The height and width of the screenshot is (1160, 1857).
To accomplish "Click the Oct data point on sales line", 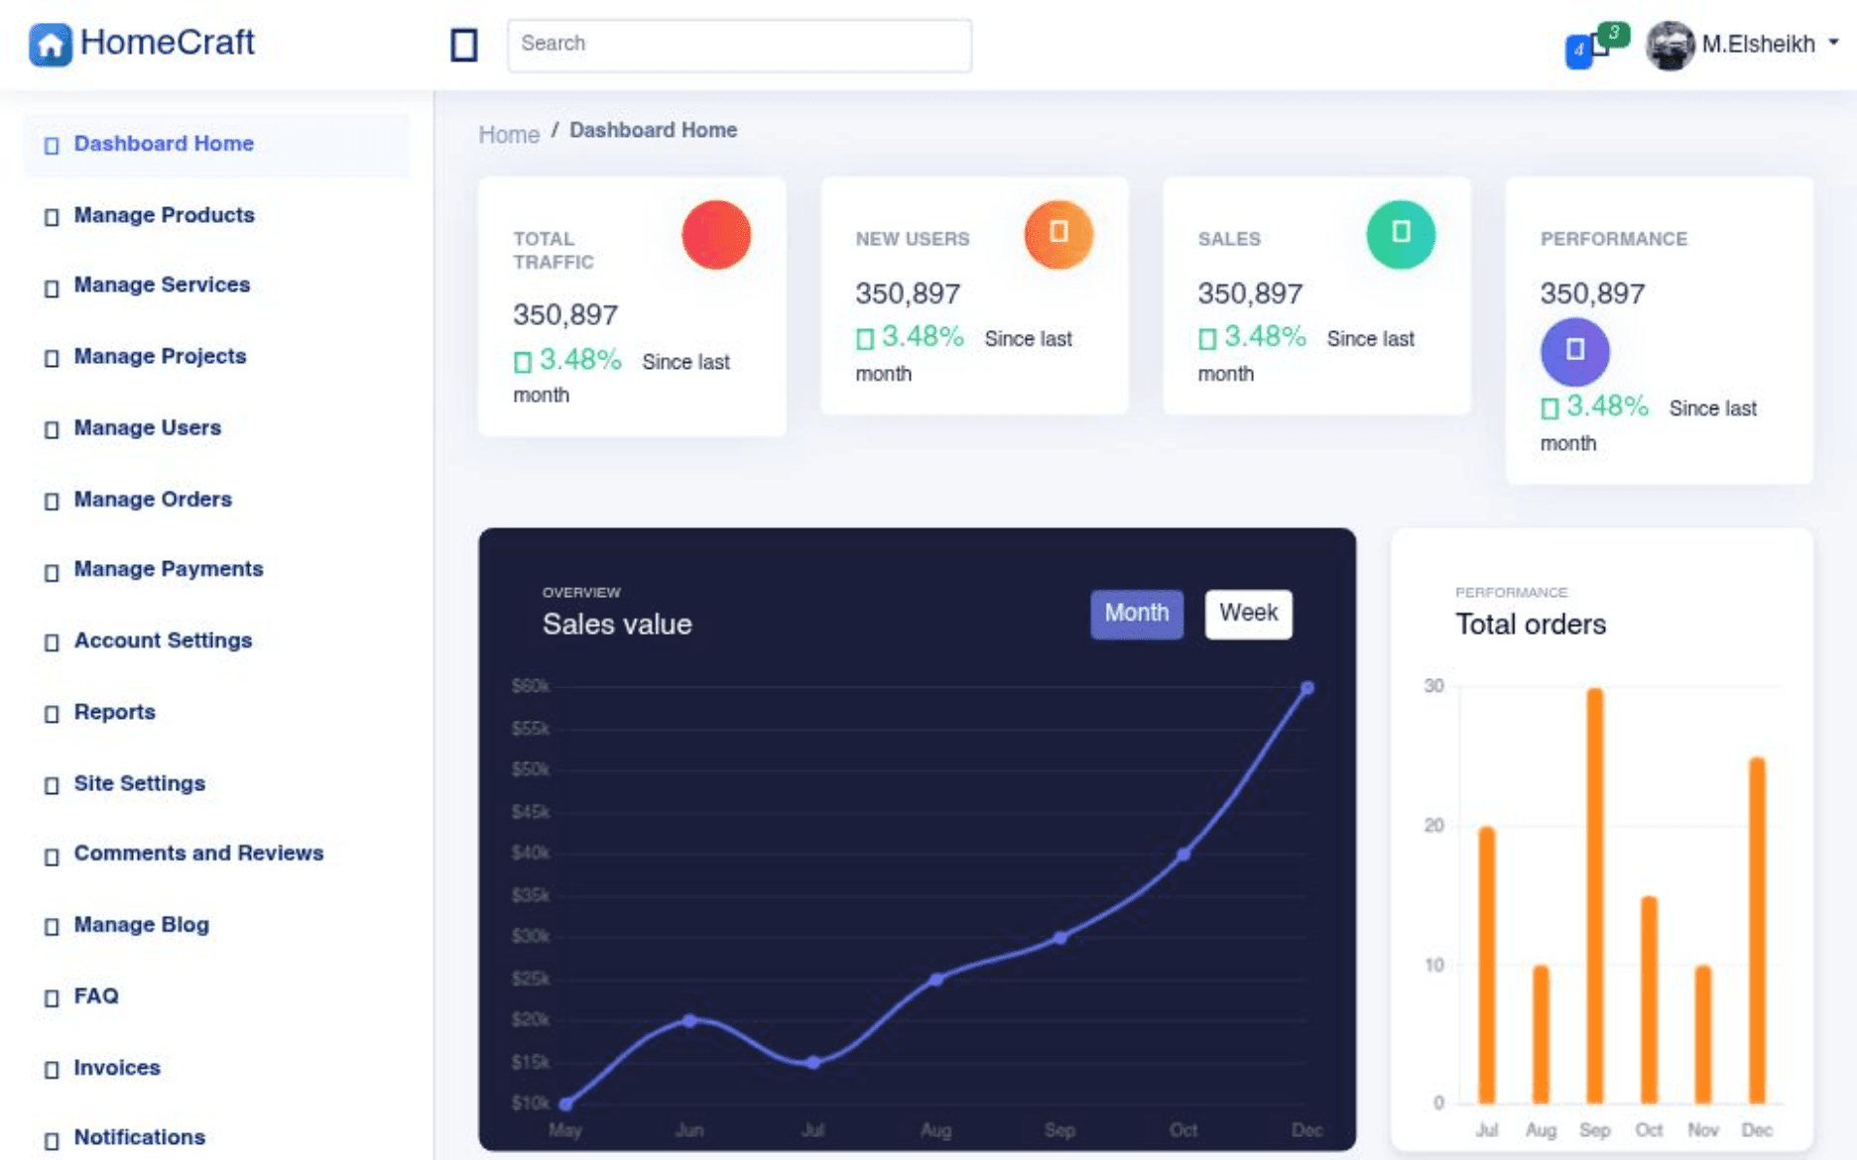I will coord(1183,854).
